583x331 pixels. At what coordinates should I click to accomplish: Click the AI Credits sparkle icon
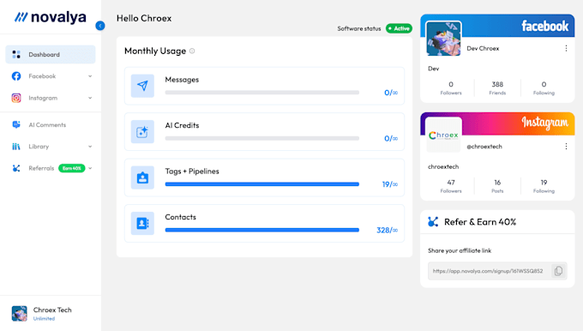tap(142, 132)
